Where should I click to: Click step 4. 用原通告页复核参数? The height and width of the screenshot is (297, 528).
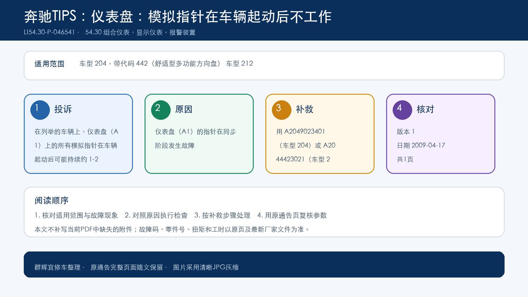[292, 215]
